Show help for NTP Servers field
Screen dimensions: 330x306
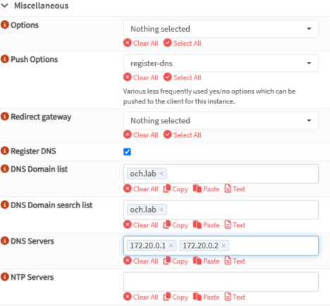coord(5,276)
